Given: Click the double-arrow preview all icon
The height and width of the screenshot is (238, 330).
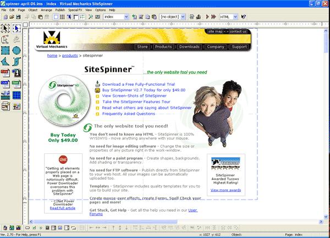Looking at the screenshot, I should [213, 17].
